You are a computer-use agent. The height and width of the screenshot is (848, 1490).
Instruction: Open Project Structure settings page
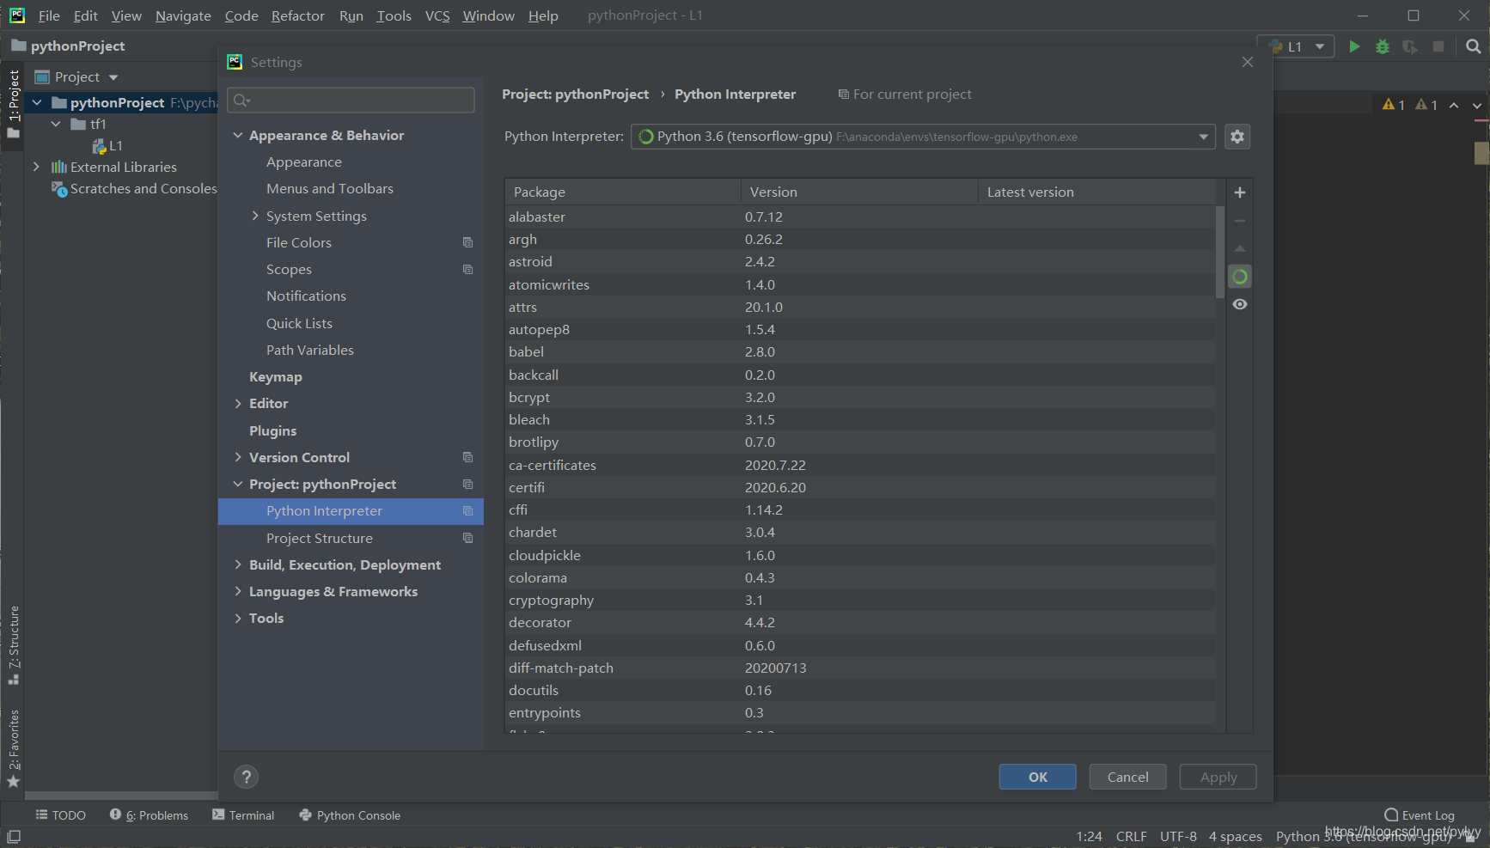coord(320,538)
